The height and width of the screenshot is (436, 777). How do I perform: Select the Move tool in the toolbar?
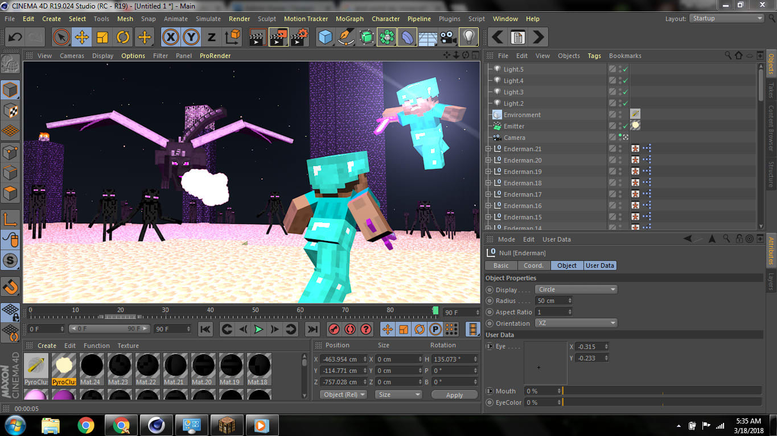point(81,37)
